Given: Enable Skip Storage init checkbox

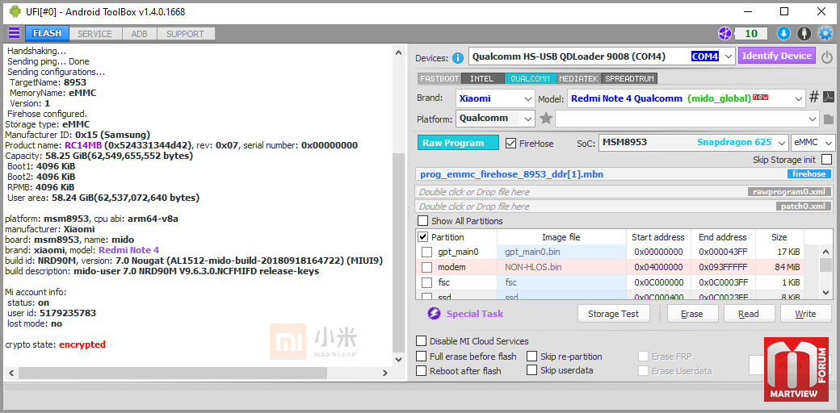Looking at the screenshot, I should click(x=826, y=160).
